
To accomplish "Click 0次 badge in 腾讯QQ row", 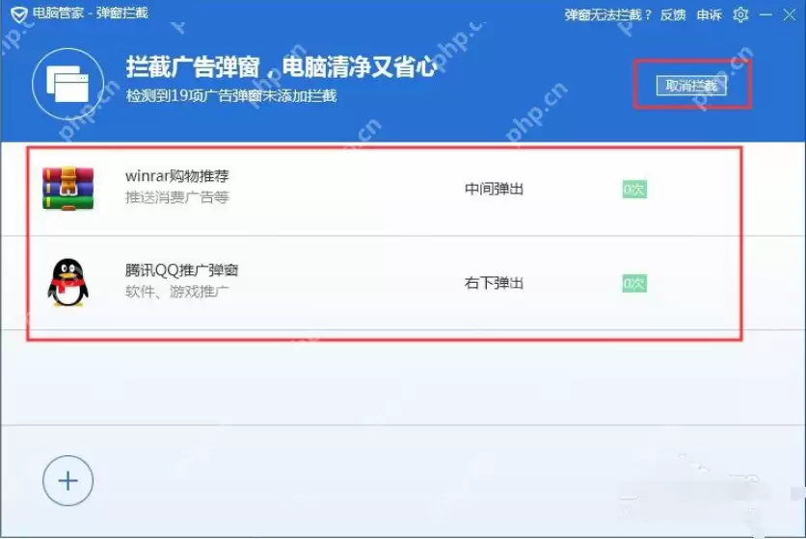I will point(634,283).
